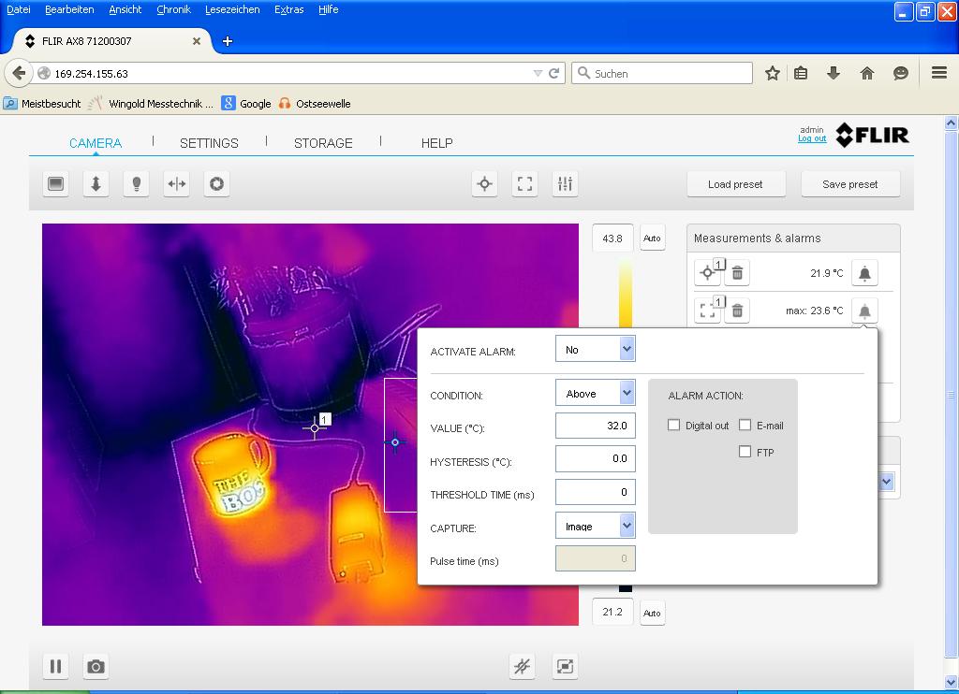Switch to the SETTINGS tab

click(x=209, y=143)
